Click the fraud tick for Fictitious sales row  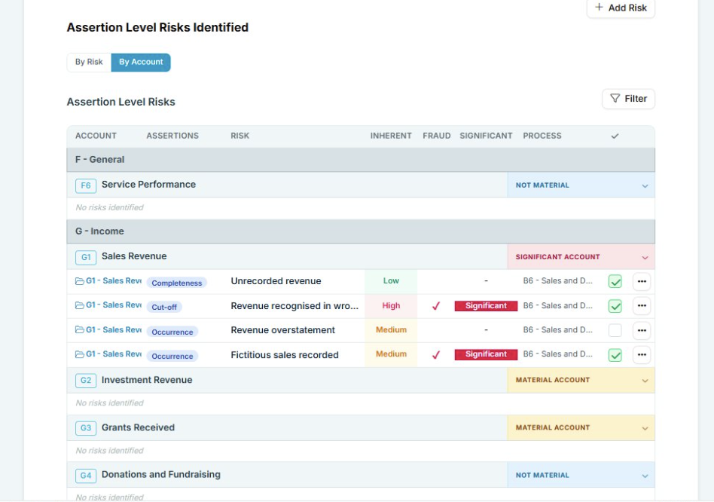point(436,354)
